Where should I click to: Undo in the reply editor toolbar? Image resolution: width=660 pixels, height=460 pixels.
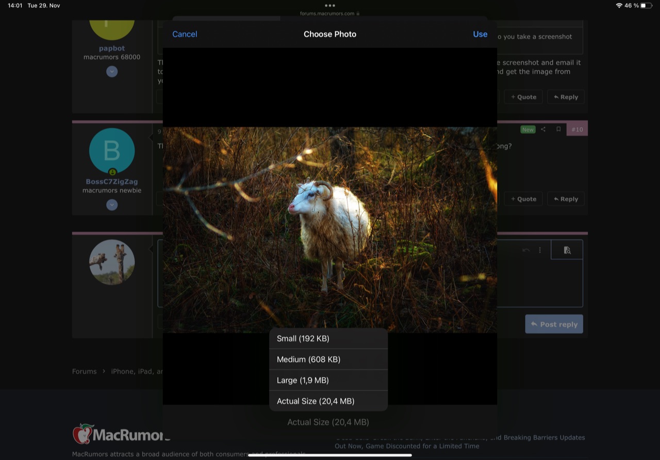point(526,250)
